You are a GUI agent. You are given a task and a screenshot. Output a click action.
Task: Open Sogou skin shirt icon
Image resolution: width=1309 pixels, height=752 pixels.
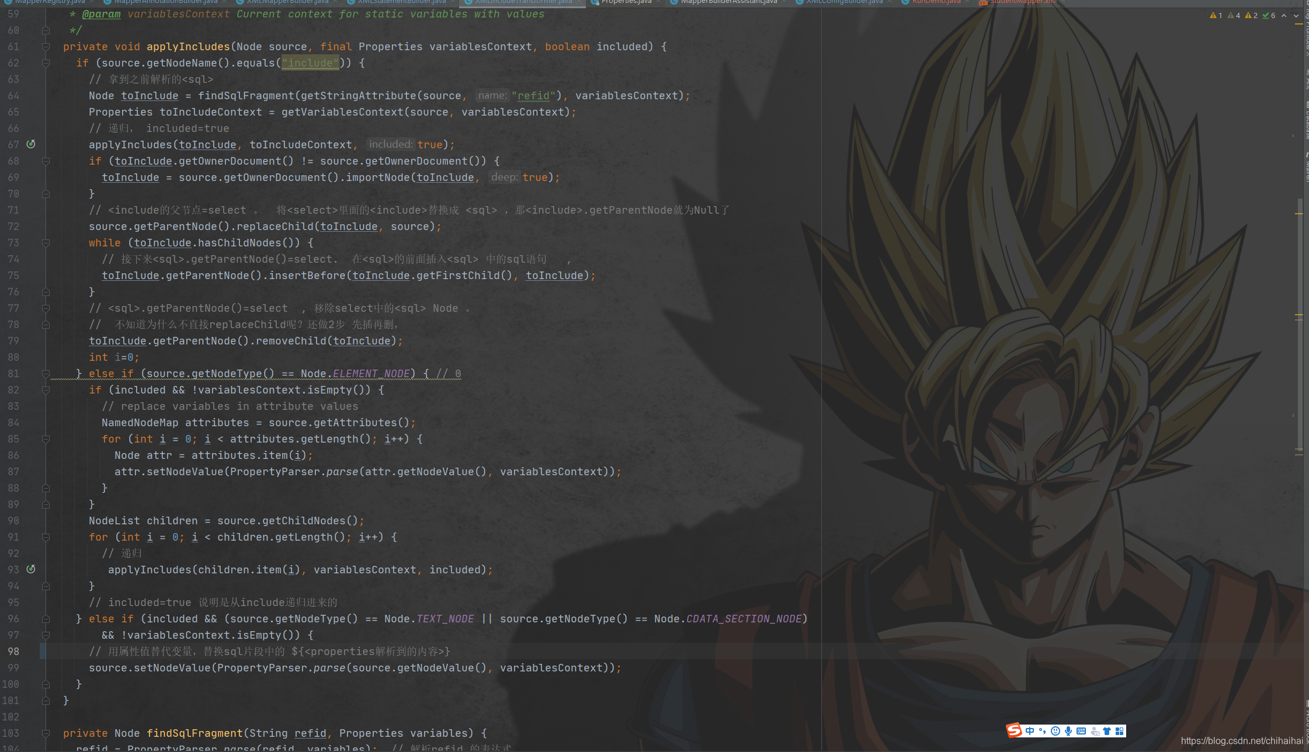pos(1106,731)
